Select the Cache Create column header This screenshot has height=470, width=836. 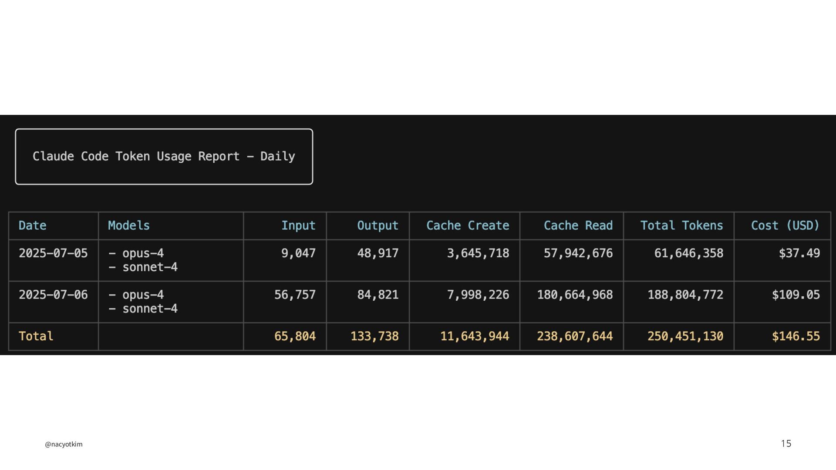(468, 225)
